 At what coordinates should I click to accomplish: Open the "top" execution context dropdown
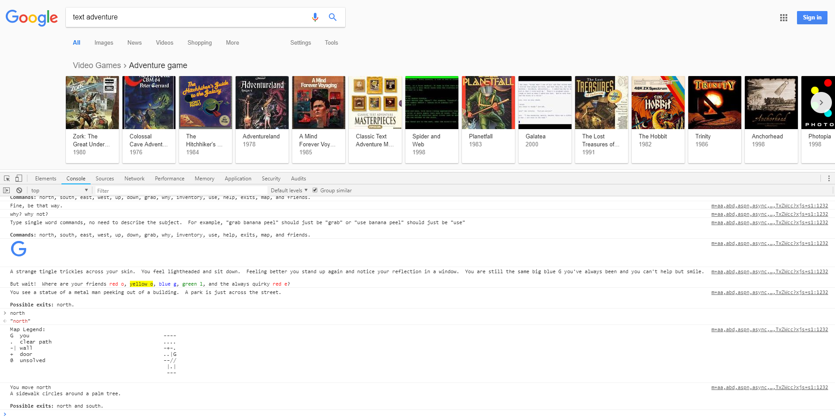60,190
